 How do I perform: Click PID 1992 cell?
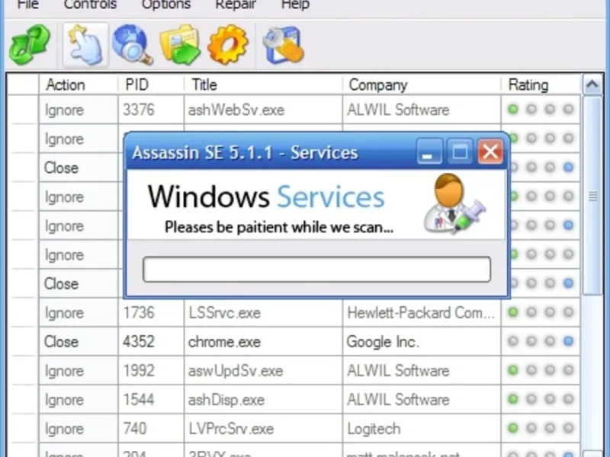pyautogui.click(x=151, y=370)
